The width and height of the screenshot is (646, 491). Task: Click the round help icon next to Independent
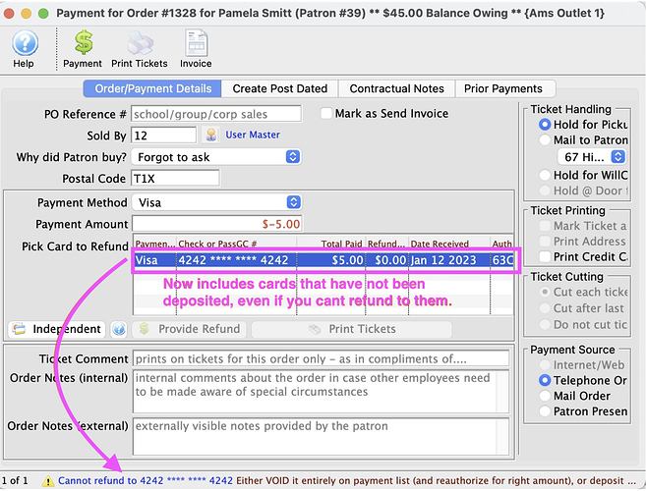coord(119,329)
